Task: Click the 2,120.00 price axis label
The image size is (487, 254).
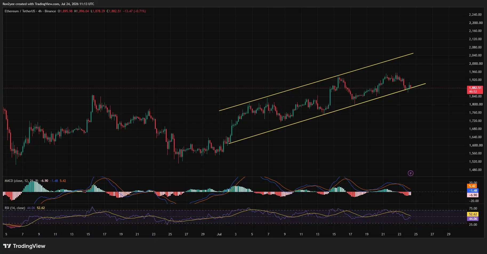Action: coord(475,39)
